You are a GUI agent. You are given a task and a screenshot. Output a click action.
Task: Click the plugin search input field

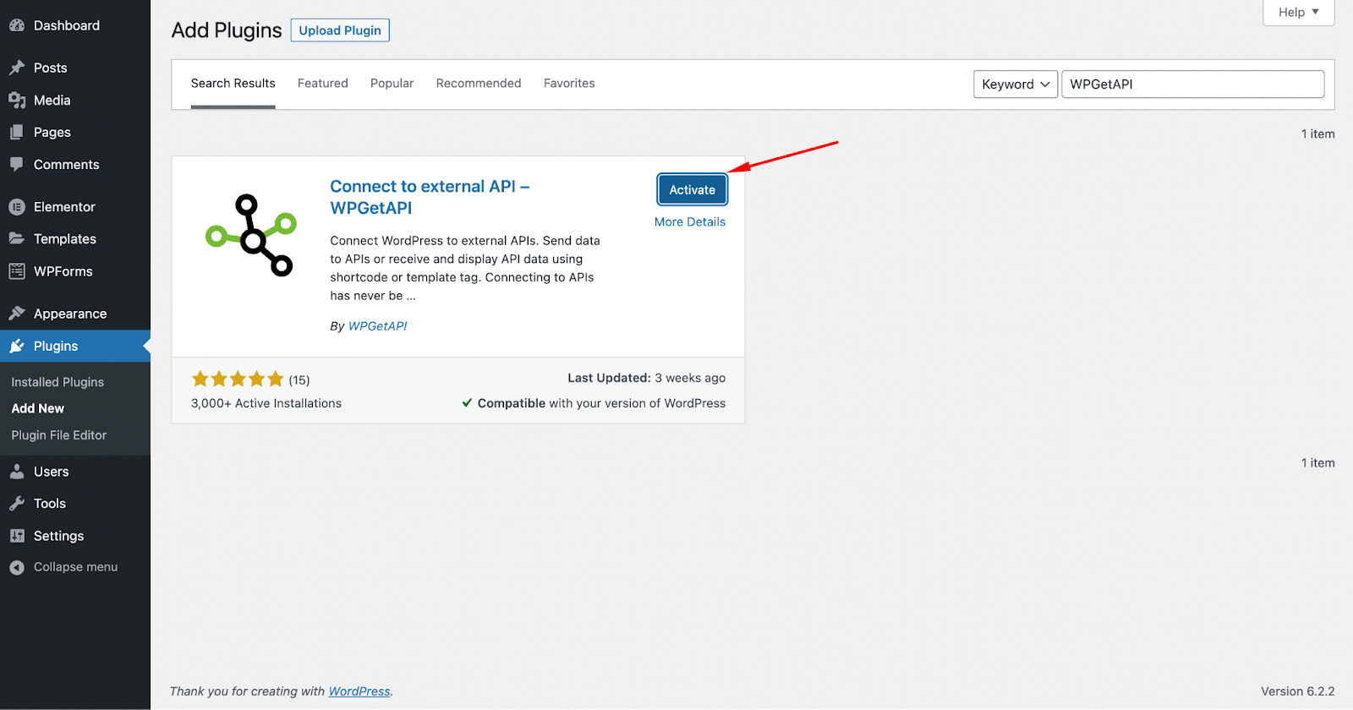(1193, 85)
